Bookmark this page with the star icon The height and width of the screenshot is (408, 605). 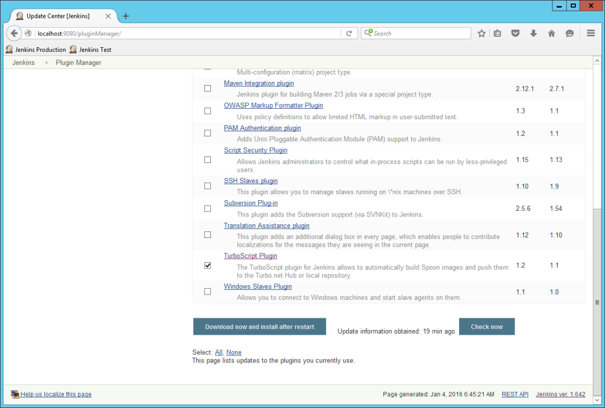pos(482,33)
